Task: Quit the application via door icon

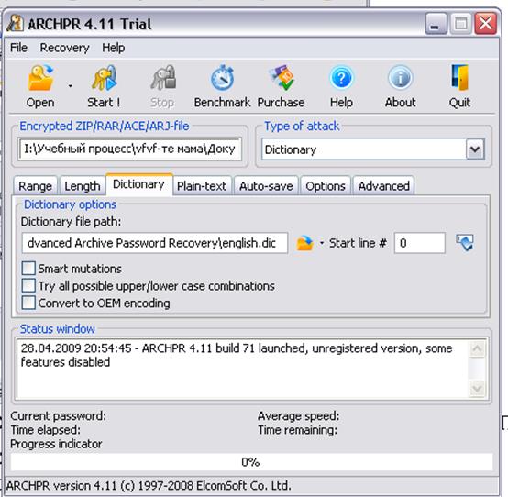Action: click(459, 86)
